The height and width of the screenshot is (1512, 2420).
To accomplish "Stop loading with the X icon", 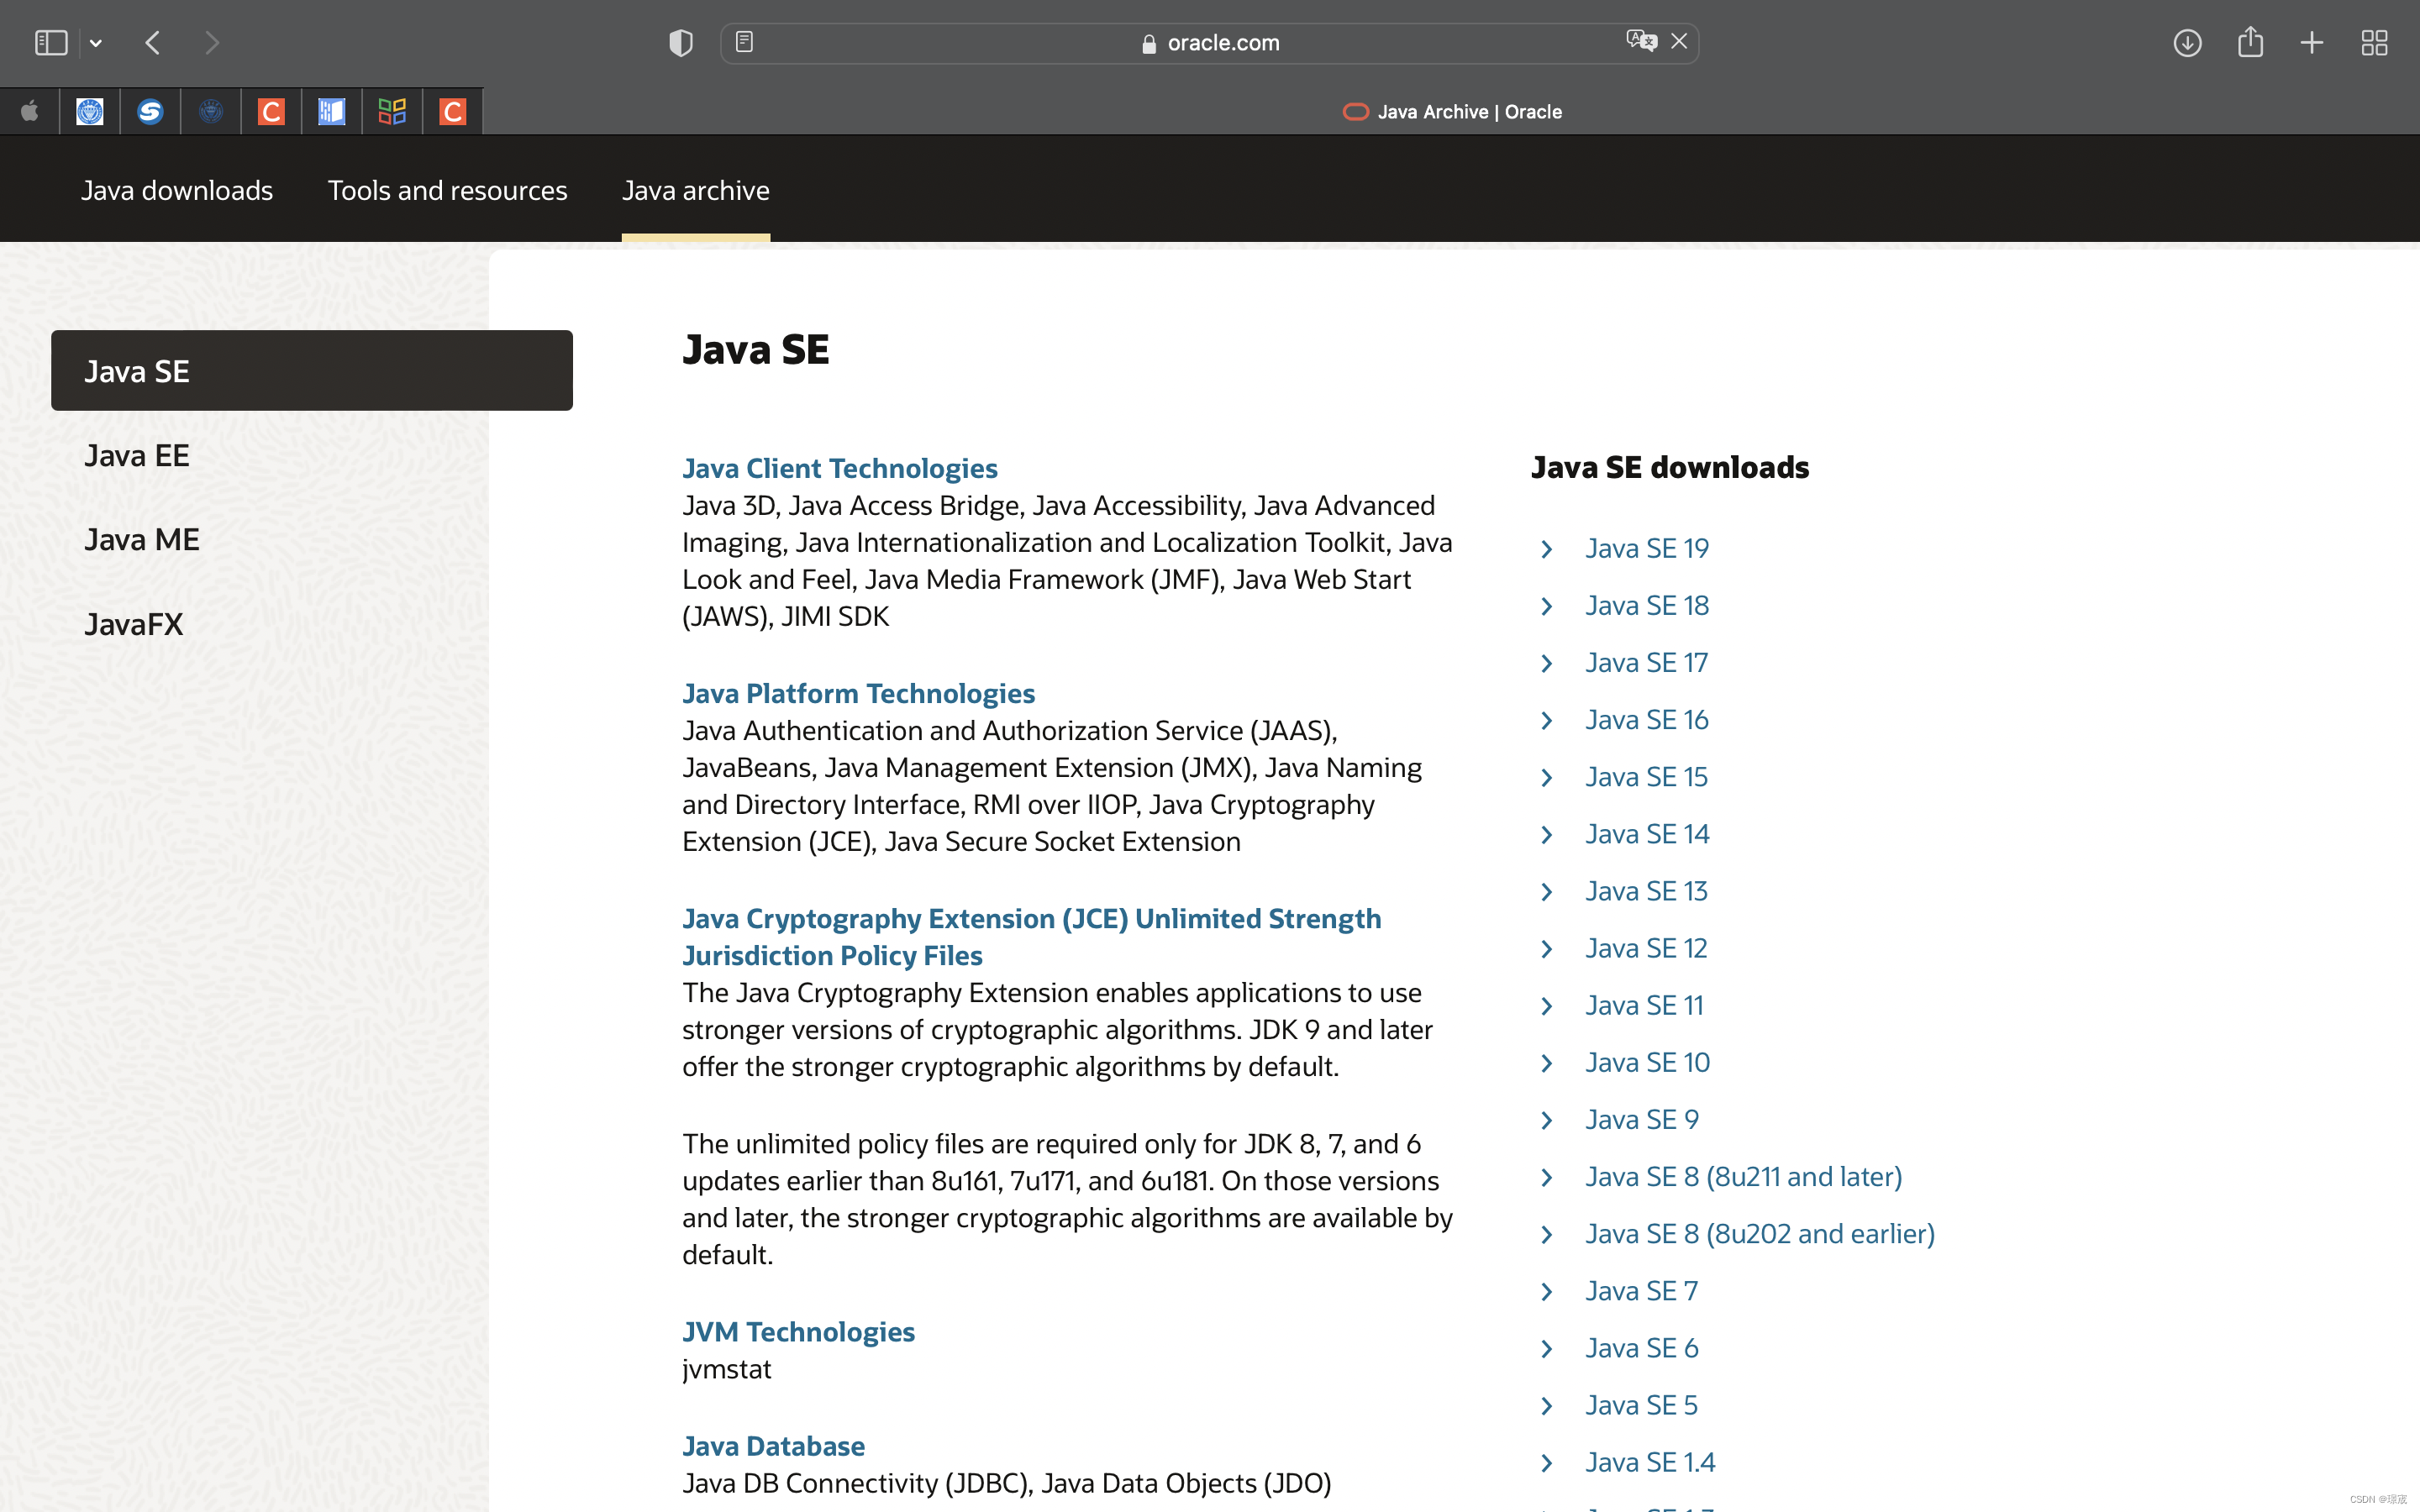I will [1679, 41].
